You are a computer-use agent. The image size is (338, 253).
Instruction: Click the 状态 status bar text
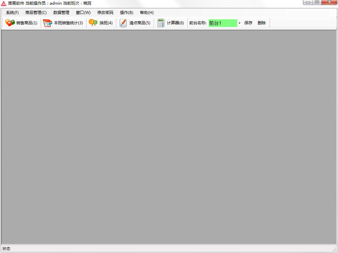(6, 249)
